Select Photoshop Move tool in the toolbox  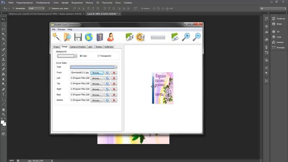tap(3, 19)
